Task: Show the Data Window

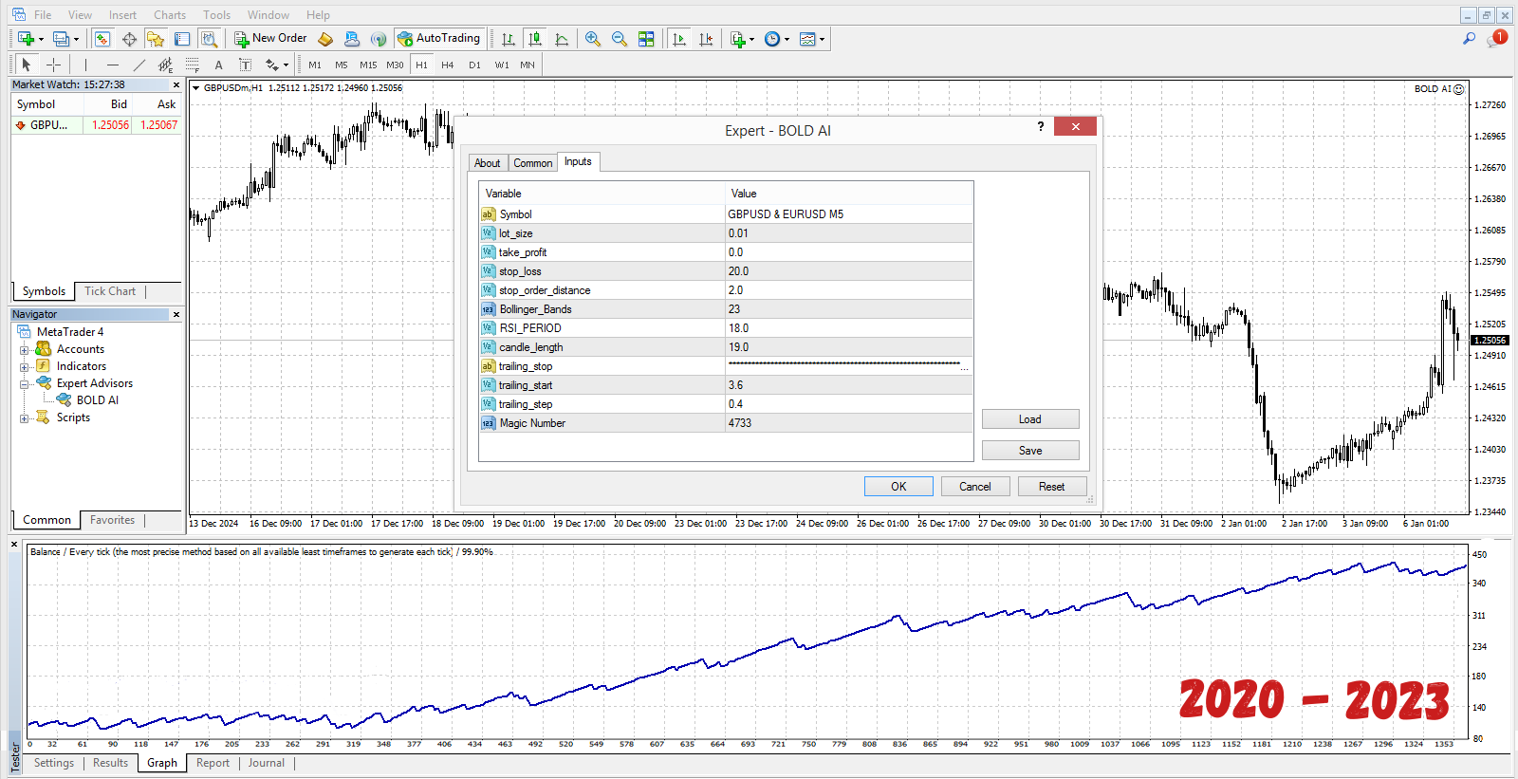Action: 129,39
